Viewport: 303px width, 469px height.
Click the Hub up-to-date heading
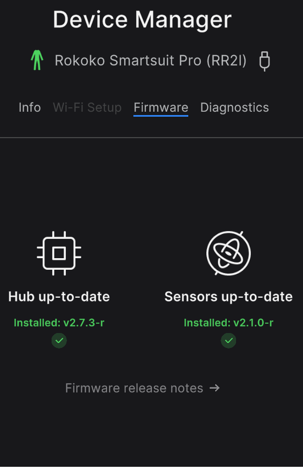tap(59, 297)
